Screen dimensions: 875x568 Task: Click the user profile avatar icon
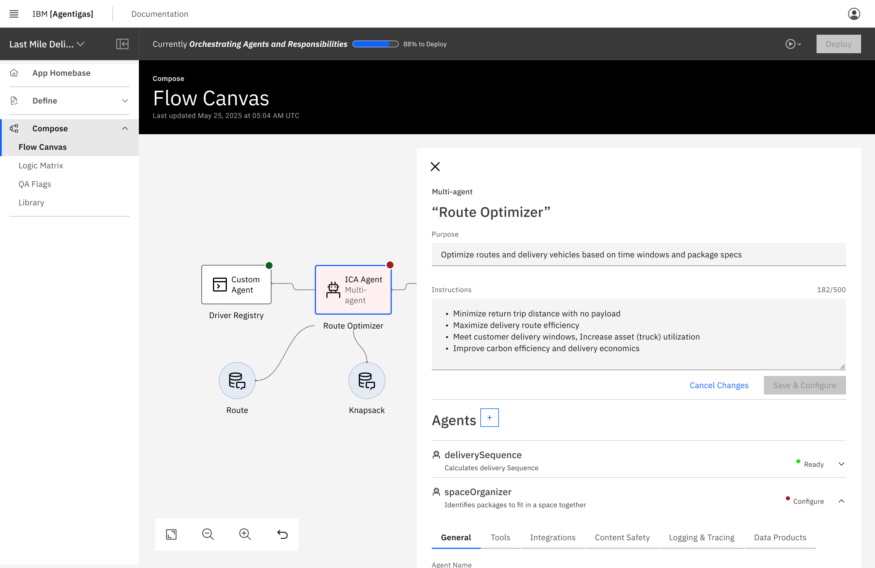point(854,14)
